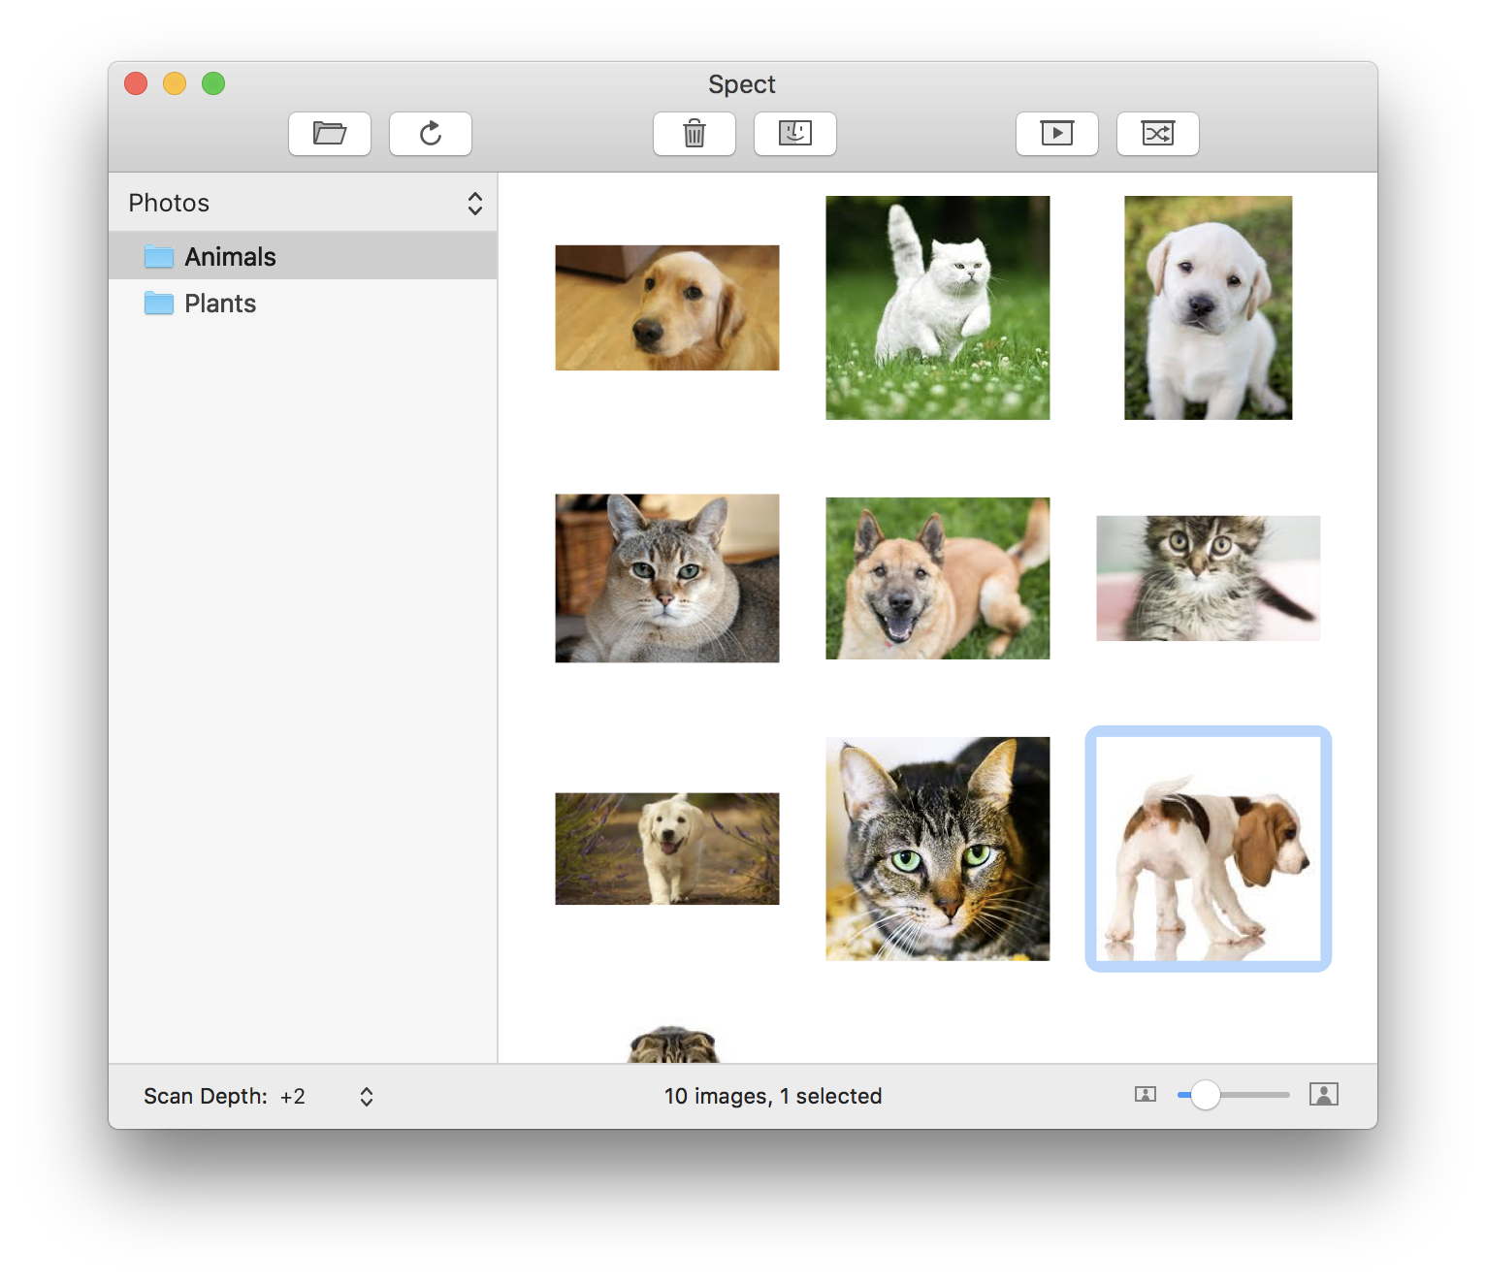Image resolution: width=1486 pixels, height=1284 pixels.
Task: Select the gray cat lying by basket thumbnail
Action: click(x=667, y=578)
